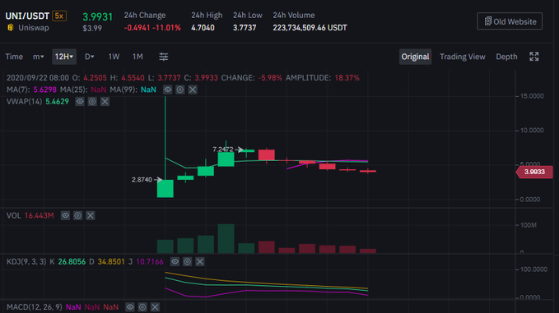Switch to the Original chart view

(x=415, y=57)
